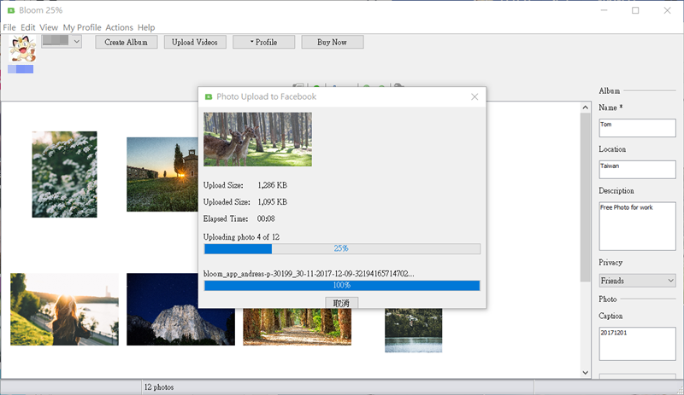684x395 pixels.
Task: Close the Photo Upload to Facebook dialog
Action: [475, 97]
